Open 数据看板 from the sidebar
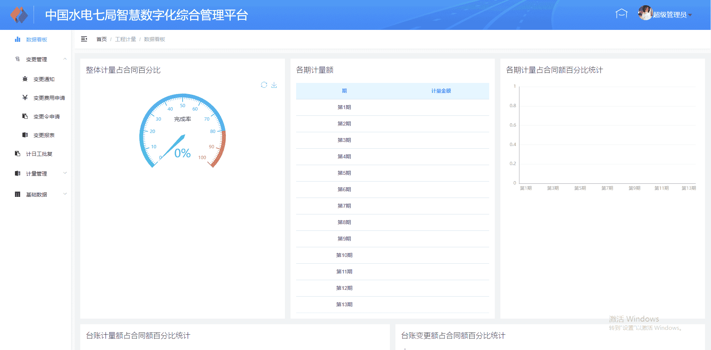The height and width of the screenshot is (350, 711). (36, 40)
